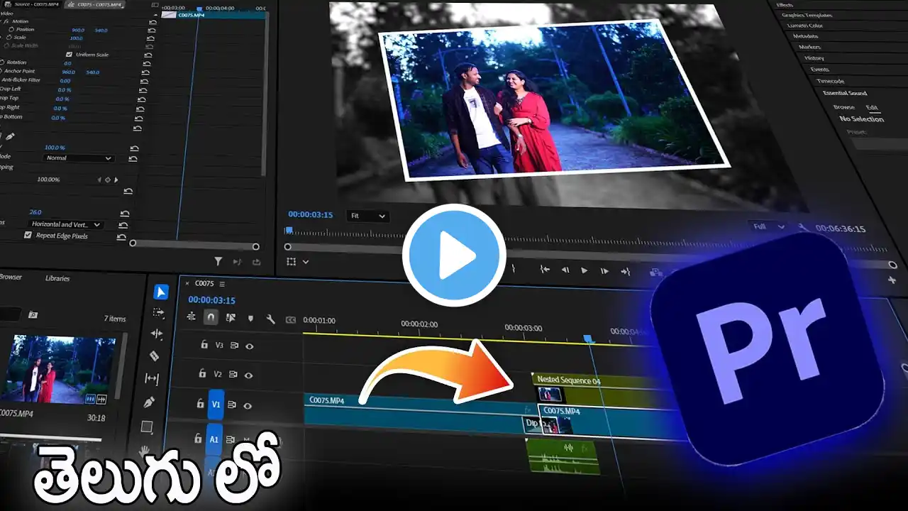Screen dimensions: 908x511
Task: Select the Ripple Edit tool
Action: click(x=156, y=334)
